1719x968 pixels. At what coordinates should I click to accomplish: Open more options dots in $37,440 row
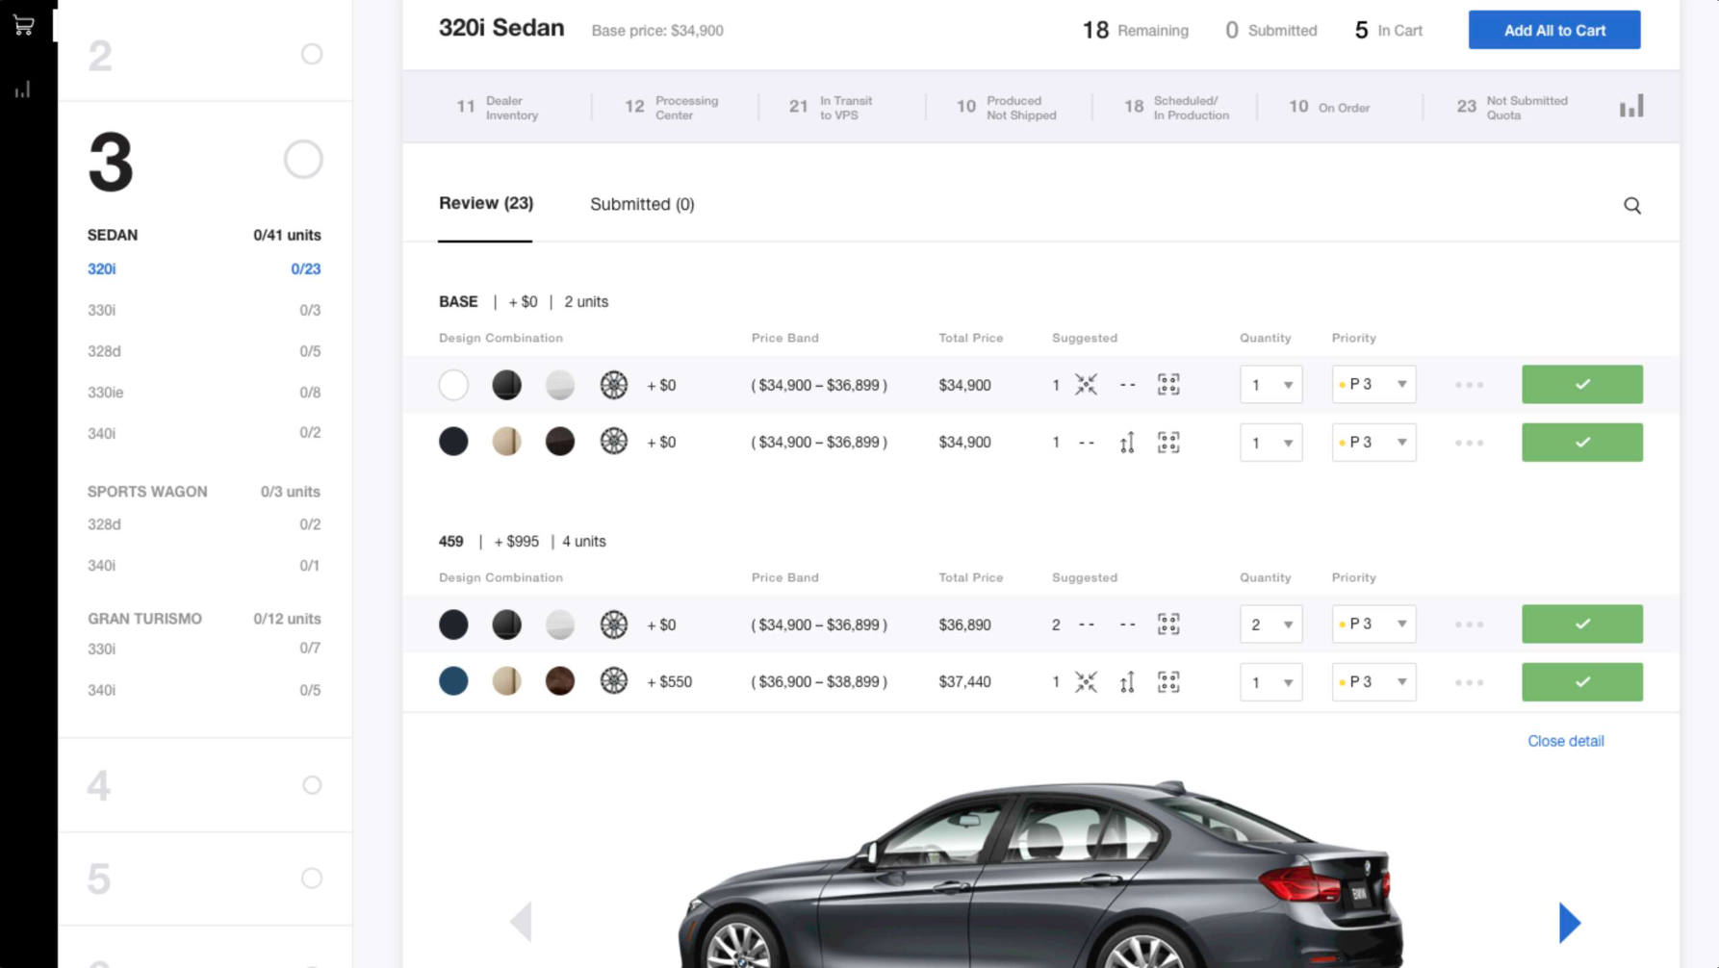(1469, 682)
